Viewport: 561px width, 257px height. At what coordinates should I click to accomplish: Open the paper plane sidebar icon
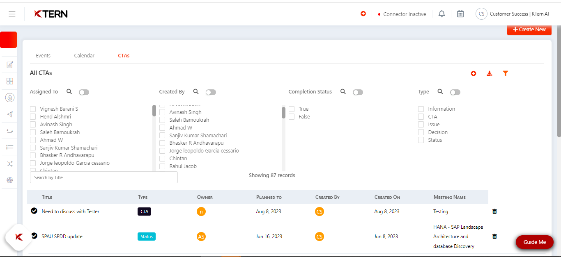(10, 114)
